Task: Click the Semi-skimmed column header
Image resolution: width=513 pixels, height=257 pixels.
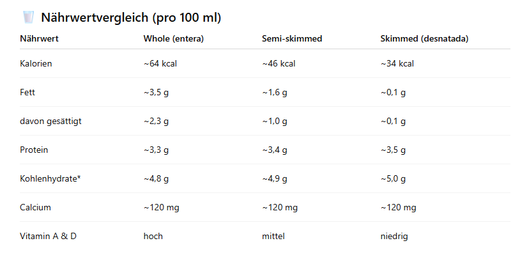Action: click(292, 38)
